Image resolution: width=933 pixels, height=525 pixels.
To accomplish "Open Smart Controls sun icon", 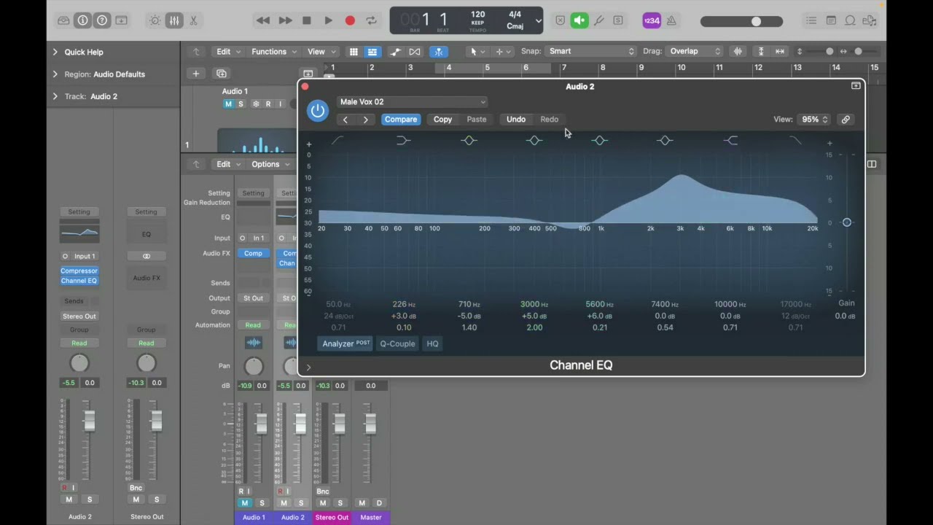I will point(155,20).
